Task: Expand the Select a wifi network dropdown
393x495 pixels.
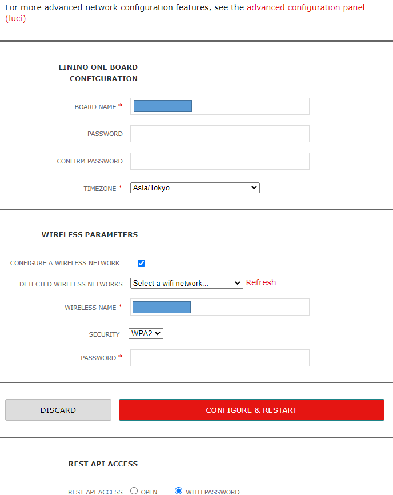Action: (x=187, y=283)
